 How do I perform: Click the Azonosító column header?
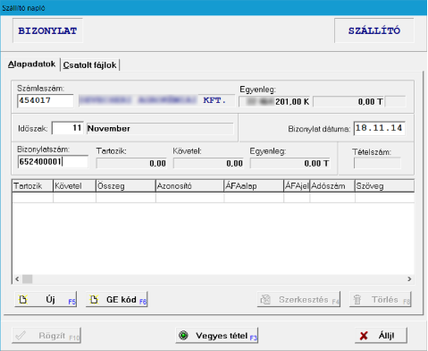coord(189,186)
